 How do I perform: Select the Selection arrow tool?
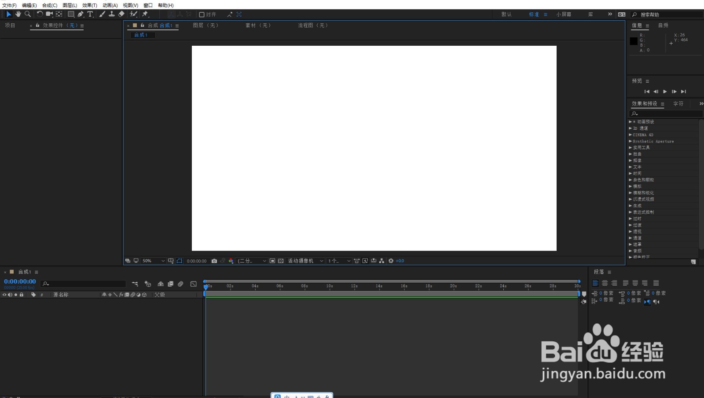click(8, 14)
